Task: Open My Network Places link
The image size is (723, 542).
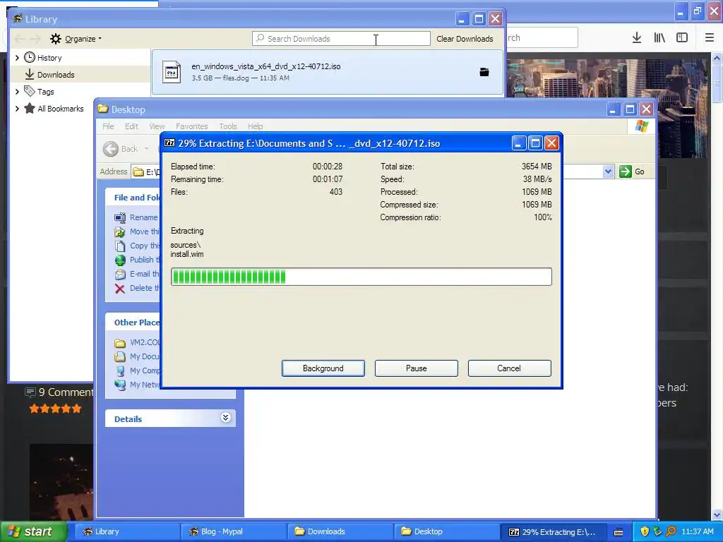Action: point(145,385)
